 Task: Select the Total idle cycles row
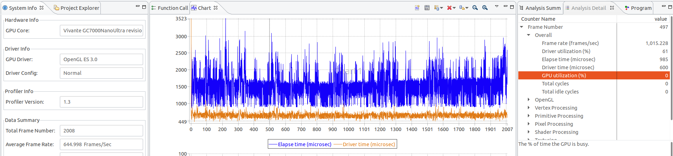pos(594,92)
